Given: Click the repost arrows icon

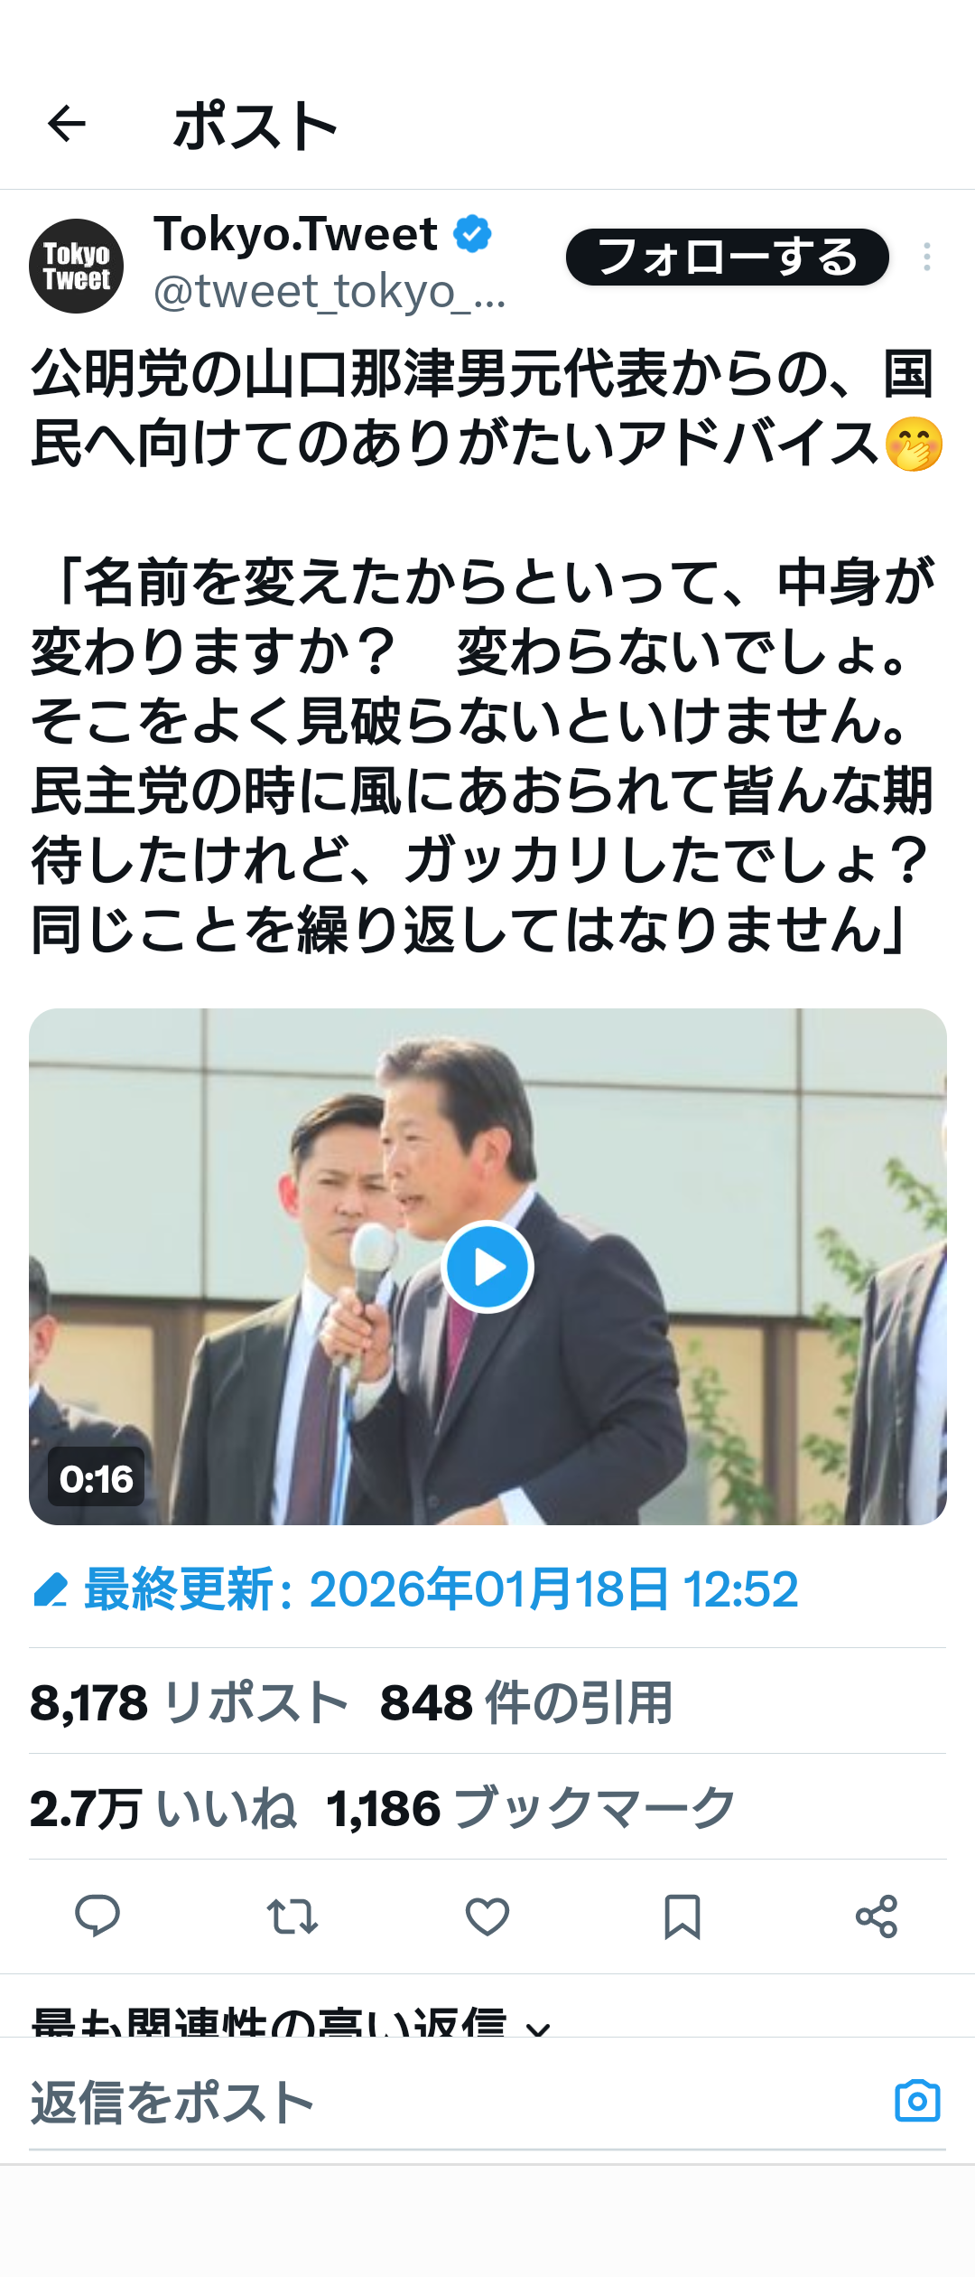Looking at the screenshot, I should 292,1916.
